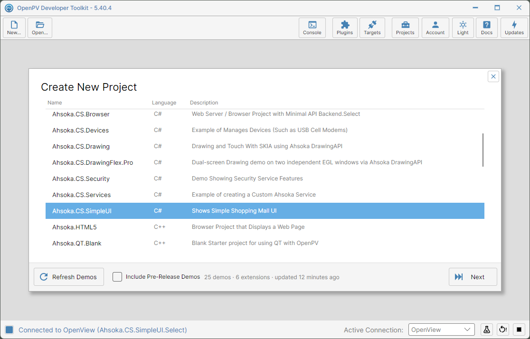Switch to Light theme
This screenshot has width=530, height=339.
point(463,28)
